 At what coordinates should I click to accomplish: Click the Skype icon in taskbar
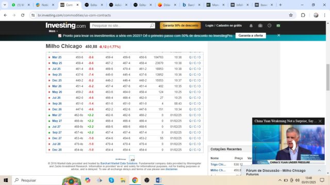click(x=111, y=180)
